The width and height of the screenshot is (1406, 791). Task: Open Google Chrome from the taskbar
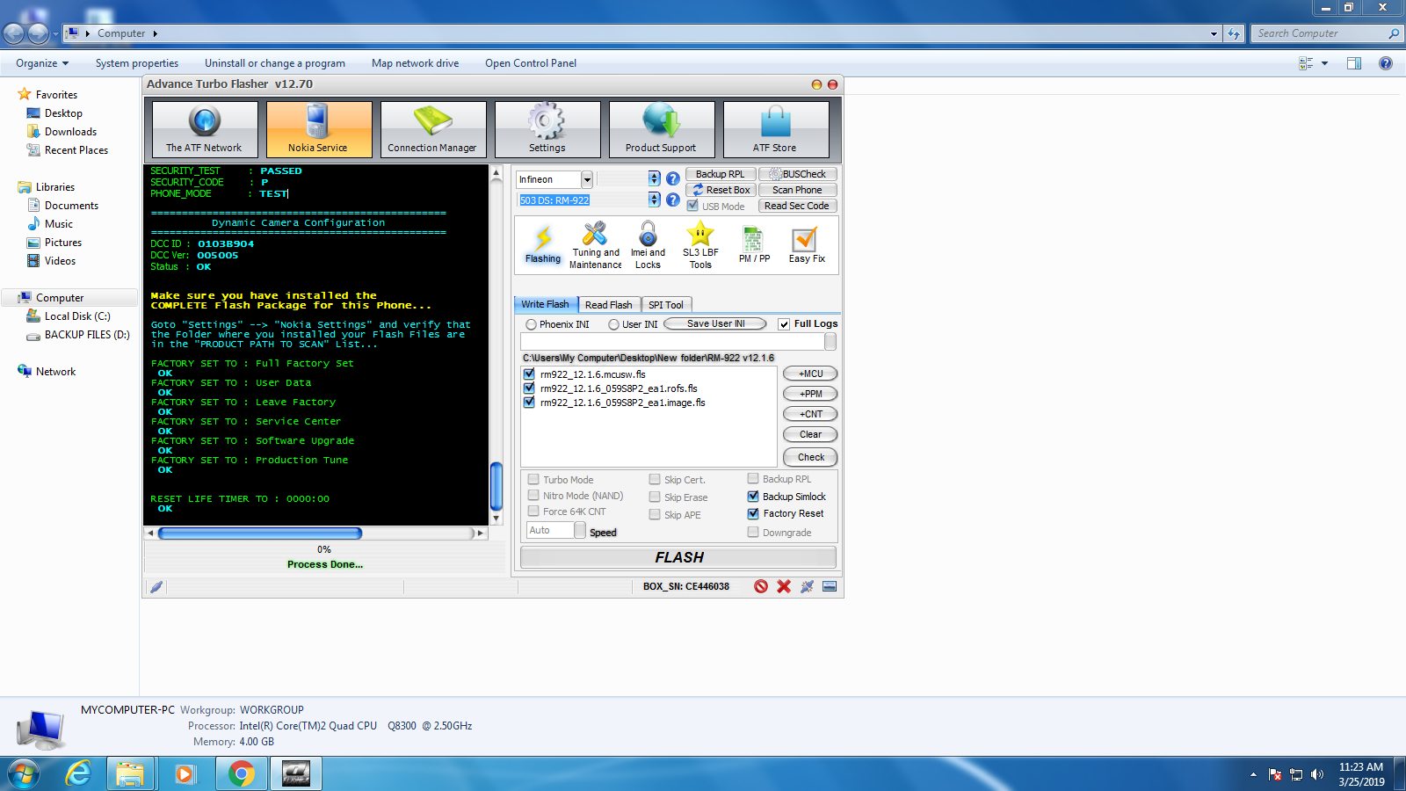coord(241,773)
